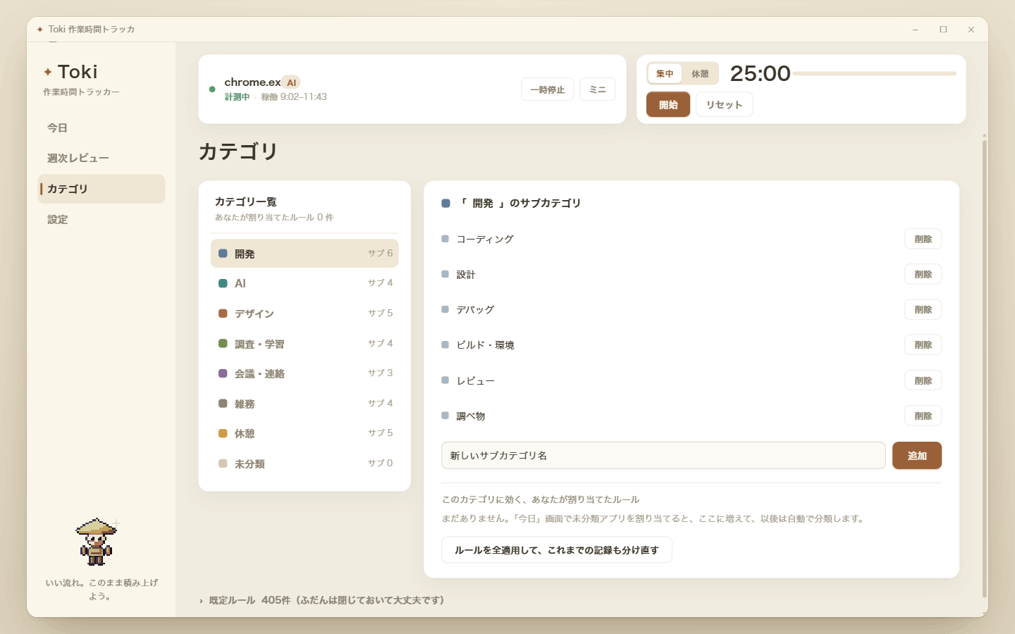Click the green swatch of 調査・学習

[223, 344]
